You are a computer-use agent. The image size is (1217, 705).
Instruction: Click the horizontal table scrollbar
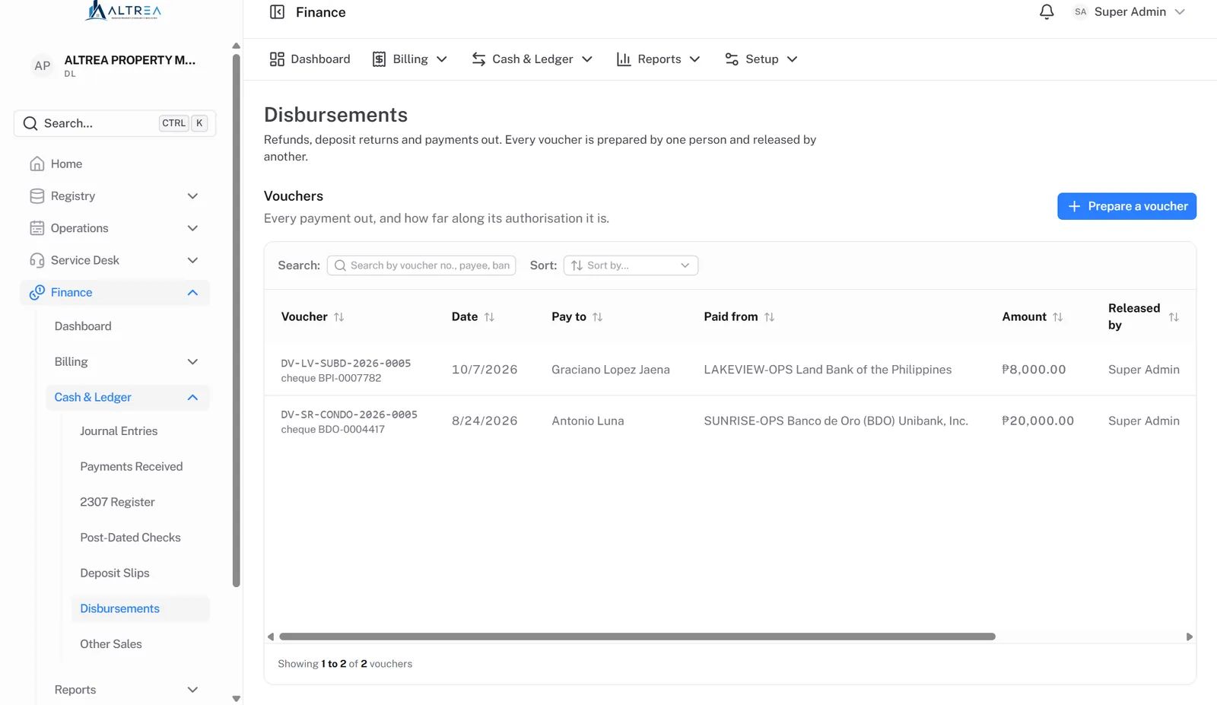click(637, 637)
